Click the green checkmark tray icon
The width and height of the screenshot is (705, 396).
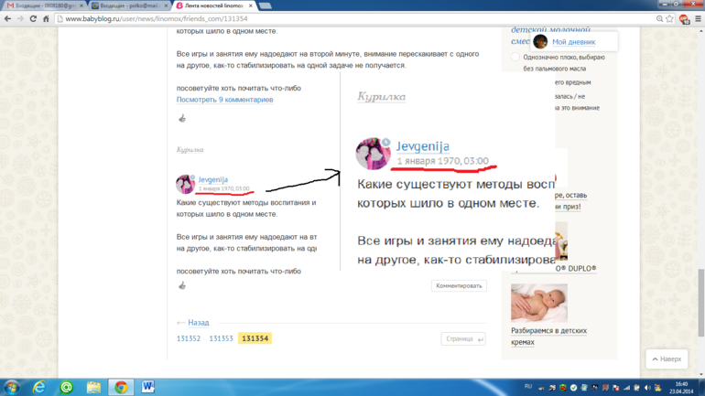(573, 388)
